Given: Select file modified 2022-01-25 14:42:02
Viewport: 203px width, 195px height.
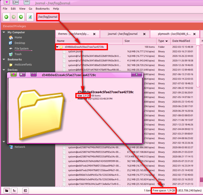Looking at the screenshot, I should [x=126, y=170].
